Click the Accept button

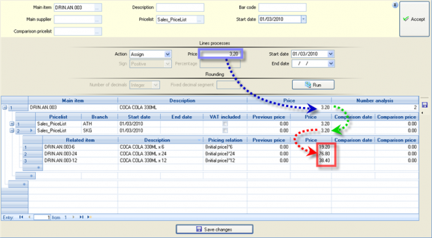pyautogui.click(x=414, y=19)
